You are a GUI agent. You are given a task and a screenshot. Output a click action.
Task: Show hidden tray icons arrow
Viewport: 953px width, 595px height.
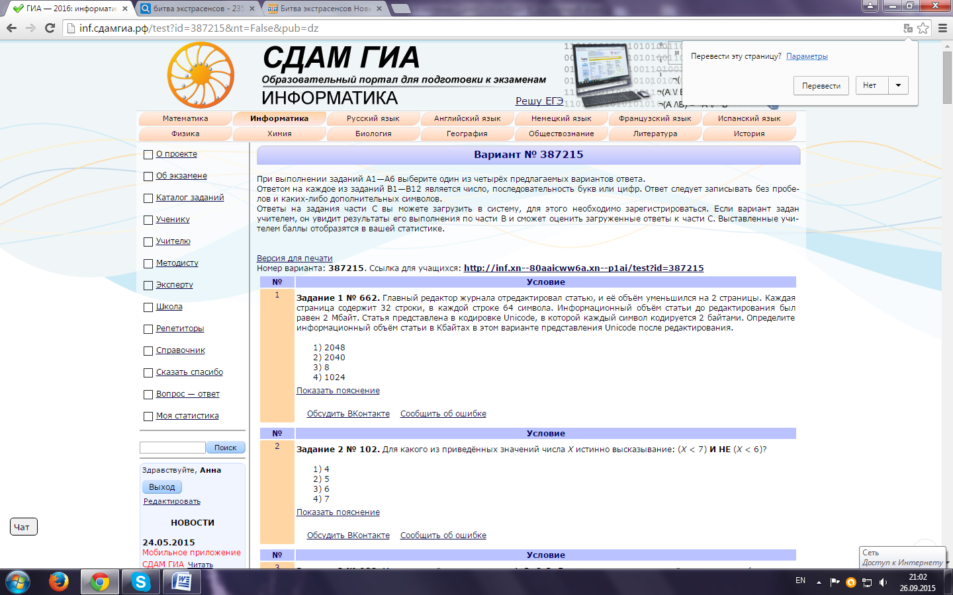click(x=819, y=582)
